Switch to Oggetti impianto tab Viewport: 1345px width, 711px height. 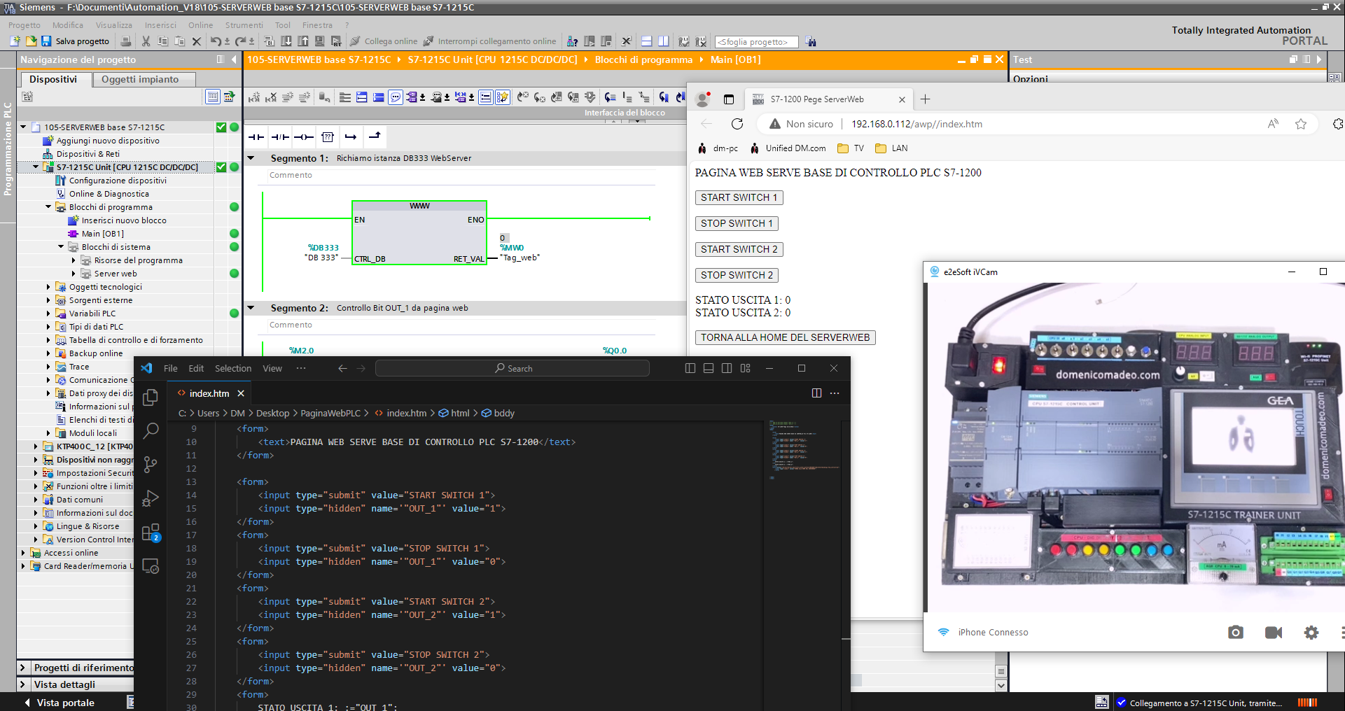140,79
